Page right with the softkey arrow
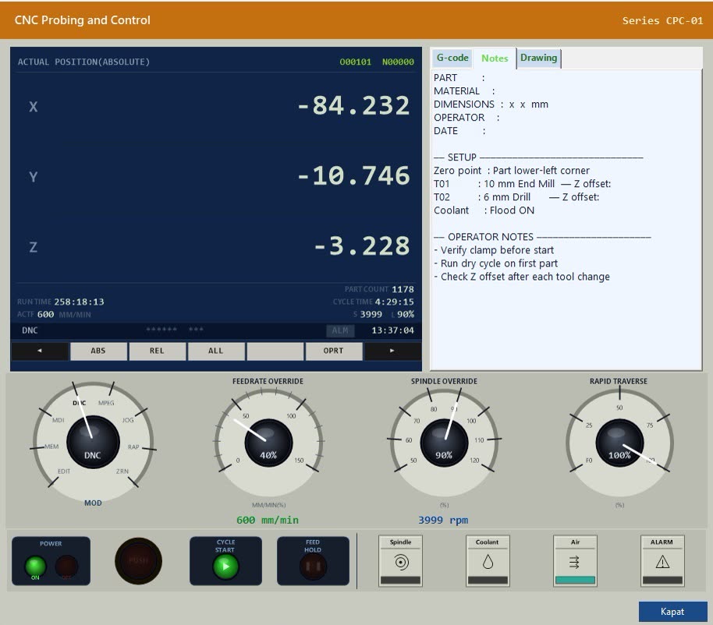 (392, 351)
